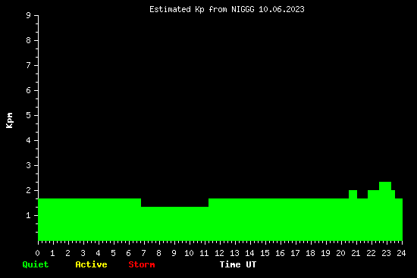Click the lower green section around hour 9
The image size is (417, 278).
coord(174,223)
